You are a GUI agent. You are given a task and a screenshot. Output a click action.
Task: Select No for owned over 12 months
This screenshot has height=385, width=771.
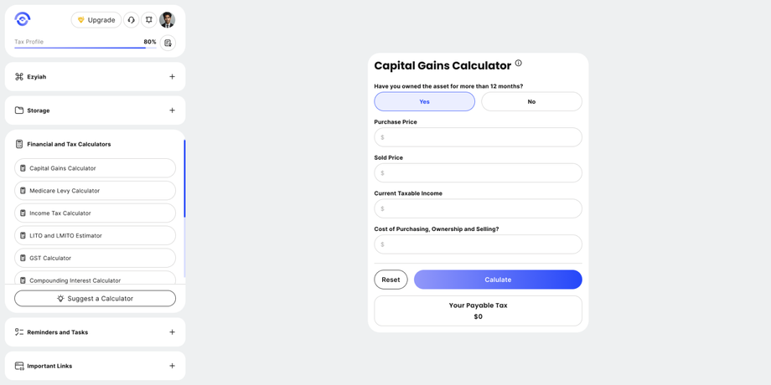pos(531,101)
